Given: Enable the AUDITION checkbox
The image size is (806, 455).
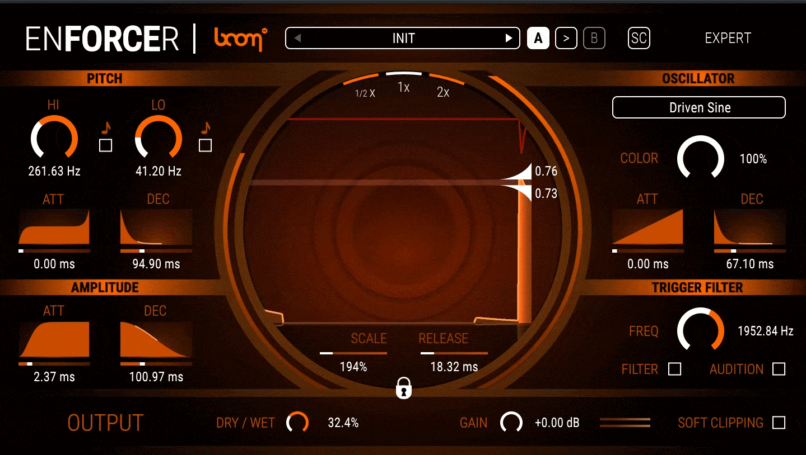Looking at the screenshot, I should pyautogui.click(x=782, y=369).
